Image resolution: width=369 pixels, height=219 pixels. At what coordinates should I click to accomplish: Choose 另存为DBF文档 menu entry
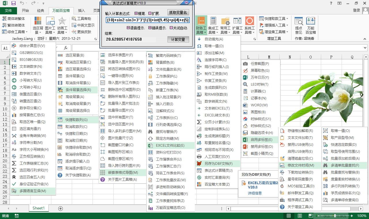(x=218, y=163)
